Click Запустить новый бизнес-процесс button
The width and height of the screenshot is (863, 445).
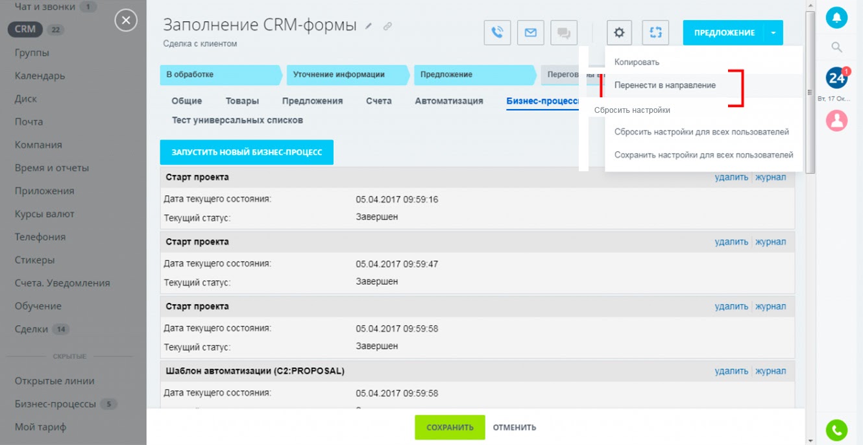[x=247, y=152]
